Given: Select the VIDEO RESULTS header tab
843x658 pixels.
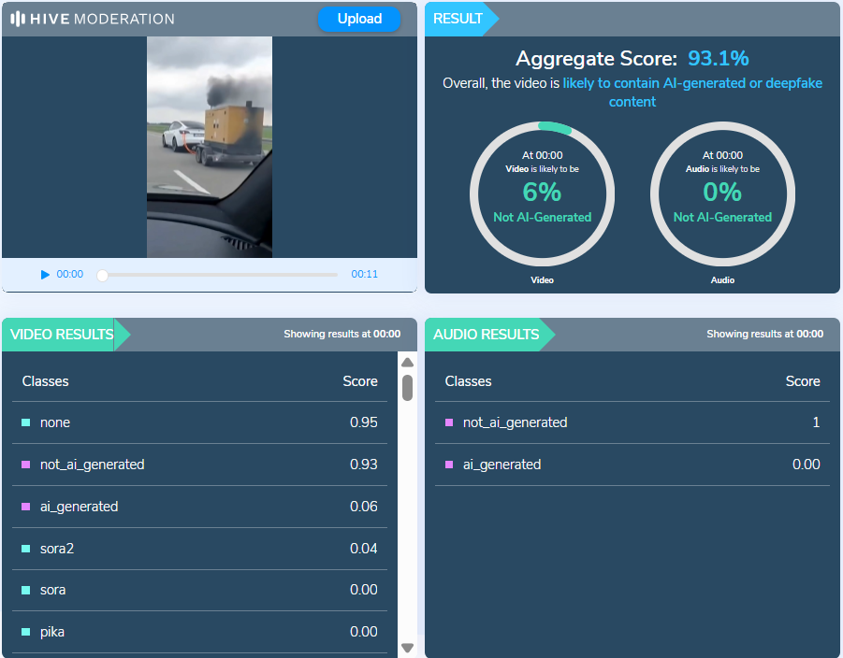Looking at the screenshot, I should 62,335.
